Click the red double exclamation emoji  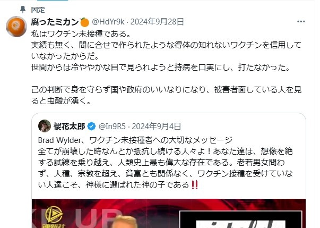coord(195,185)
